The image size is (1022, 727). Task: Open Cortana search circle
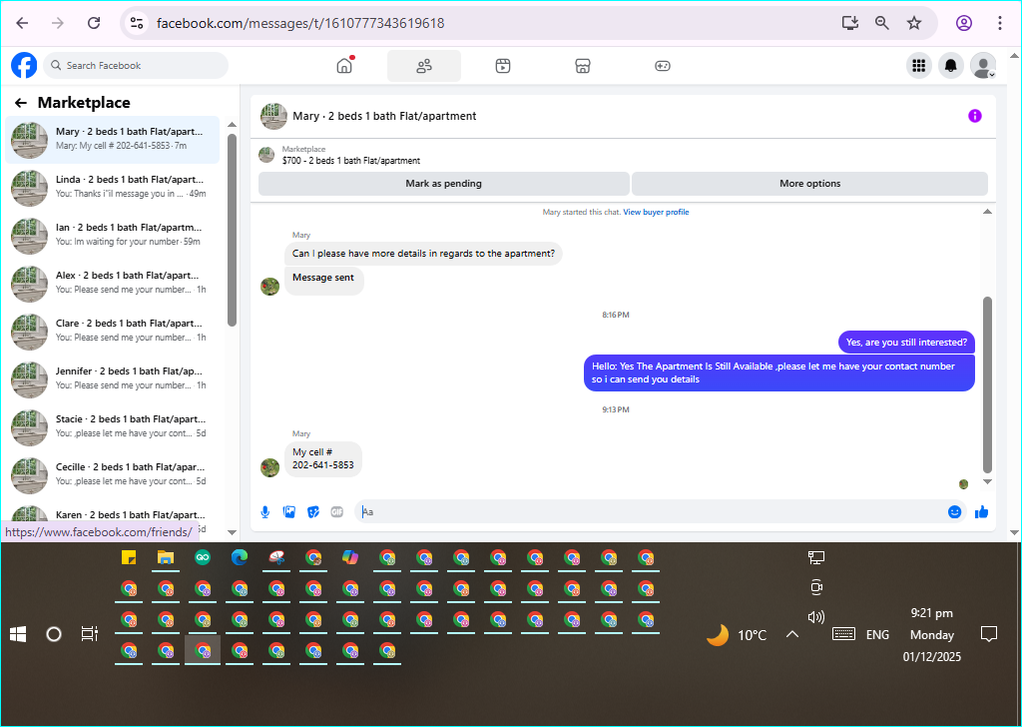[x=54, y=634]
